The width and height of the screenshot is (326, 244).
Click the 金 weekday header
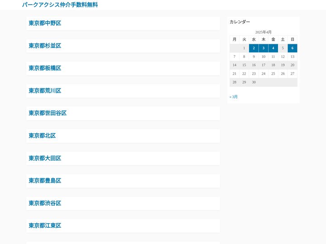273,39
